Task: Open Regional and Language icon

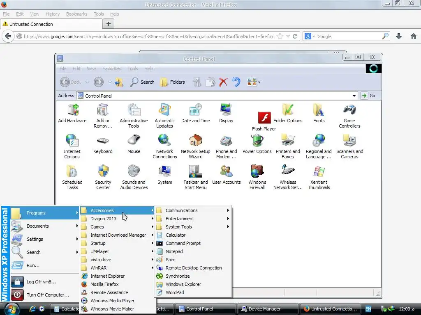Action: [x=319, y=146]
